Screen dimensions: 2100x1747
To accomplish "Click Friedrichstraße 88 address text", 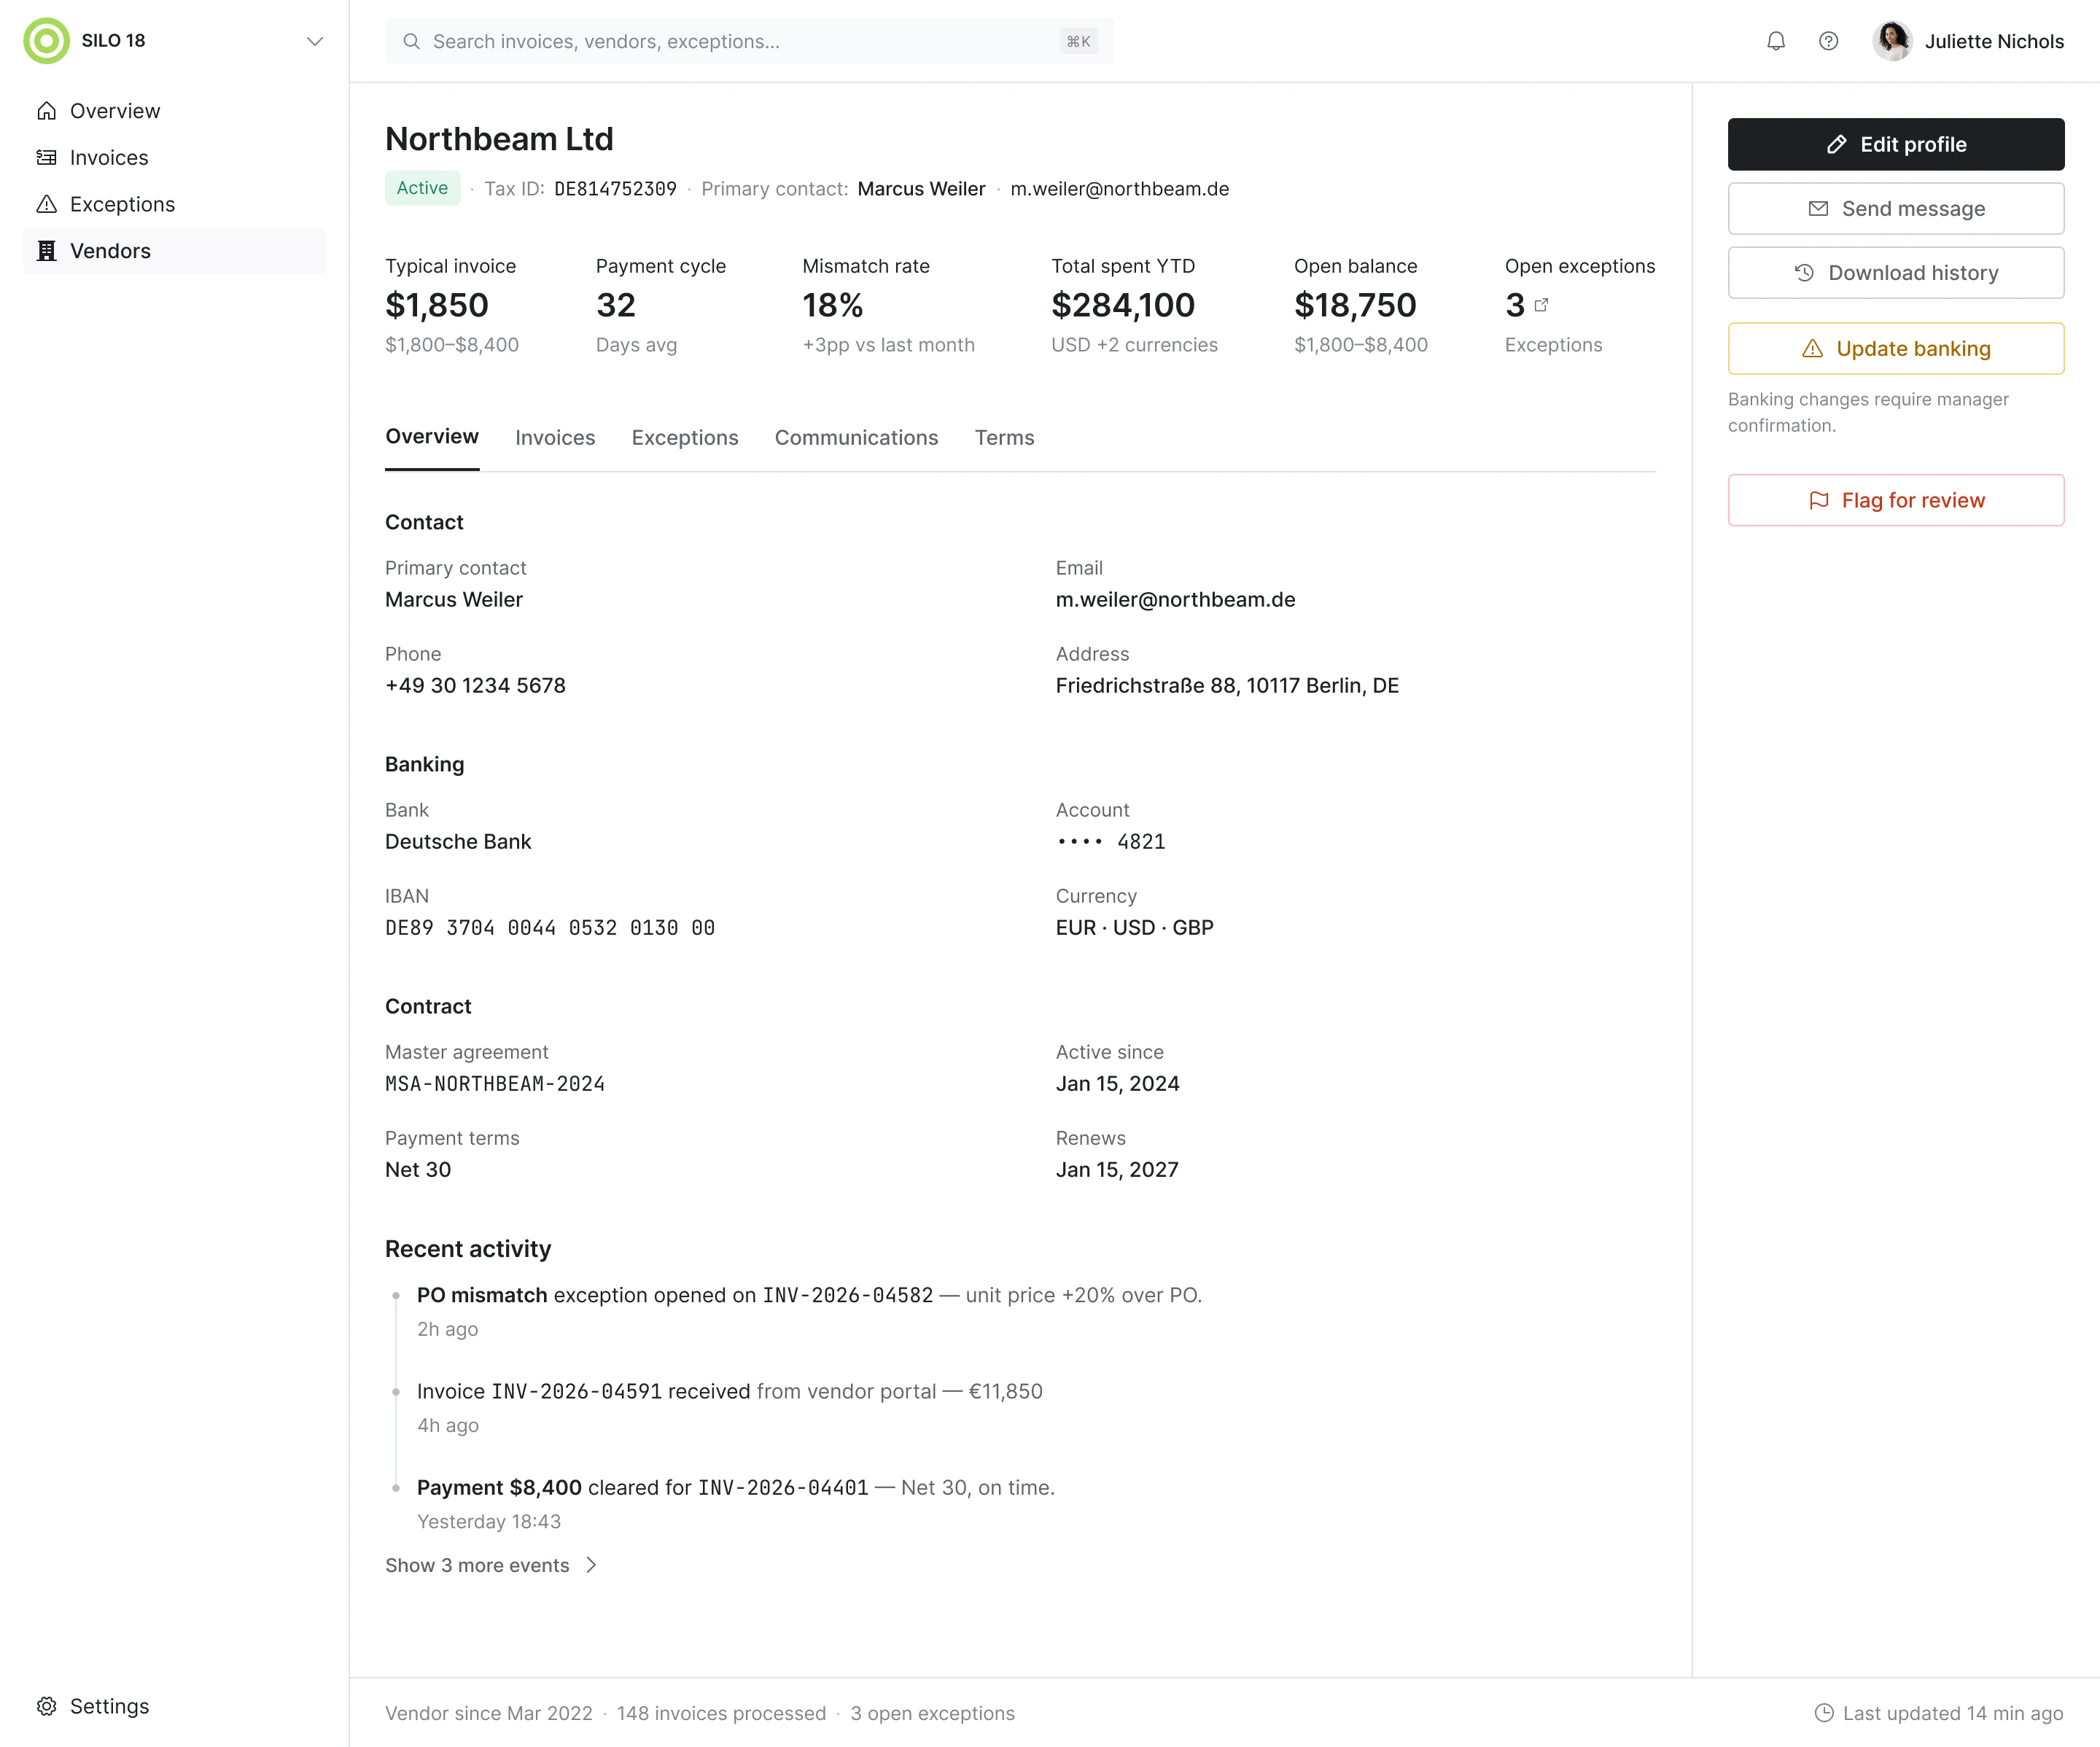I will coord(1227,686).
